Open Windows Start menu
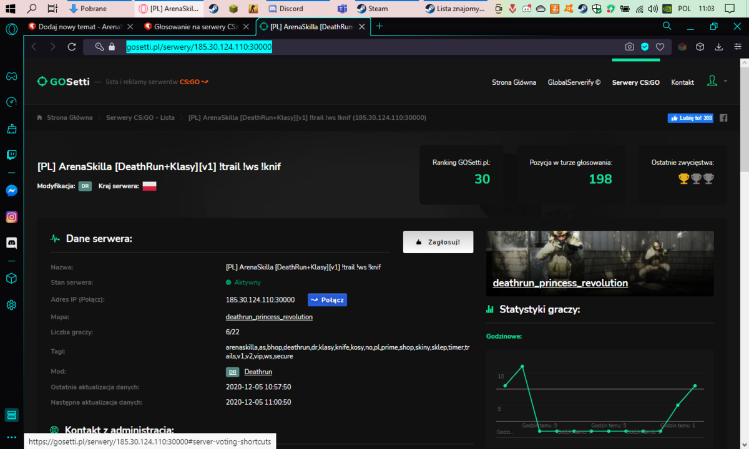The image size is (749, 449). pyautogui.click(x=10, y=9)
